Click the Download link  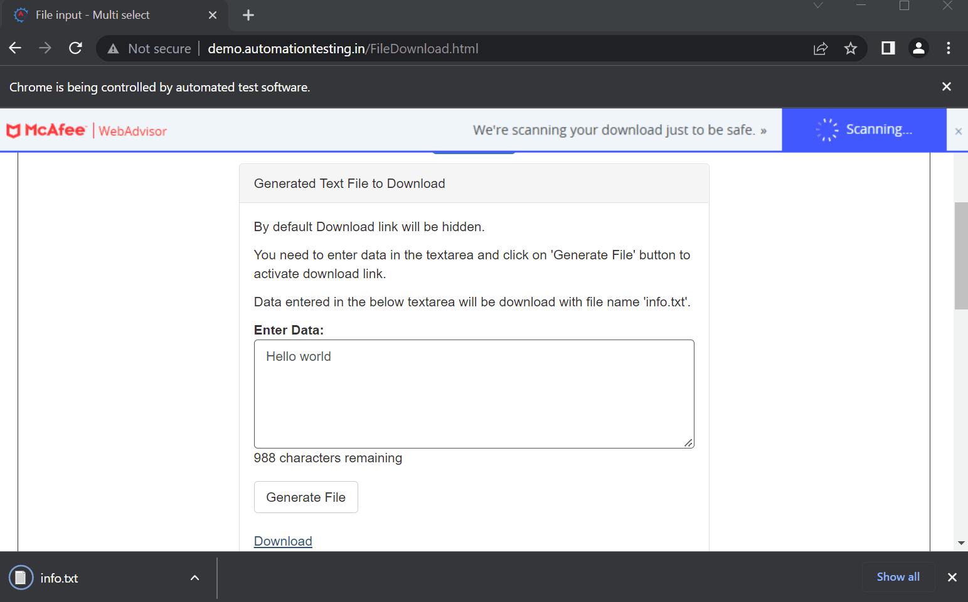click(282, 541)
